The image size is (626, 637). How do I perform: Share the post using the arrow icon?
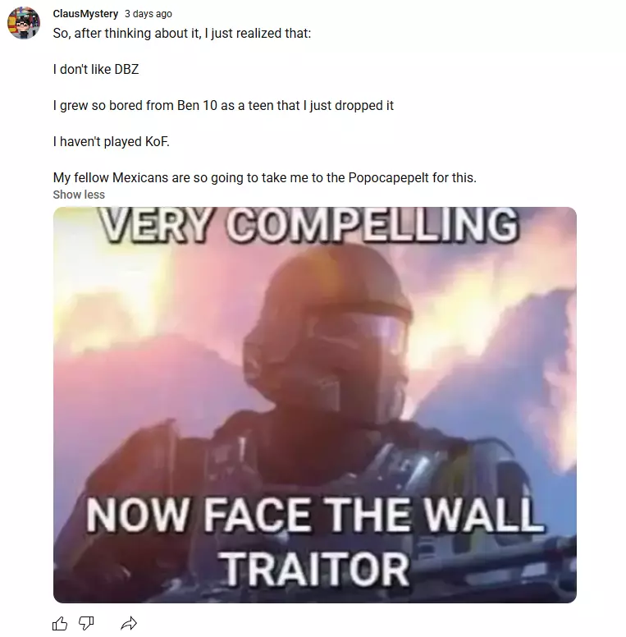(x=129, y=623)
